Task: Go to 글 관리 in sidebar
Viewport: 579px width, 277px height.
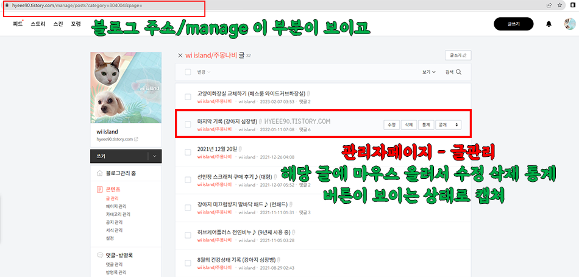Action: coord(112,198)
